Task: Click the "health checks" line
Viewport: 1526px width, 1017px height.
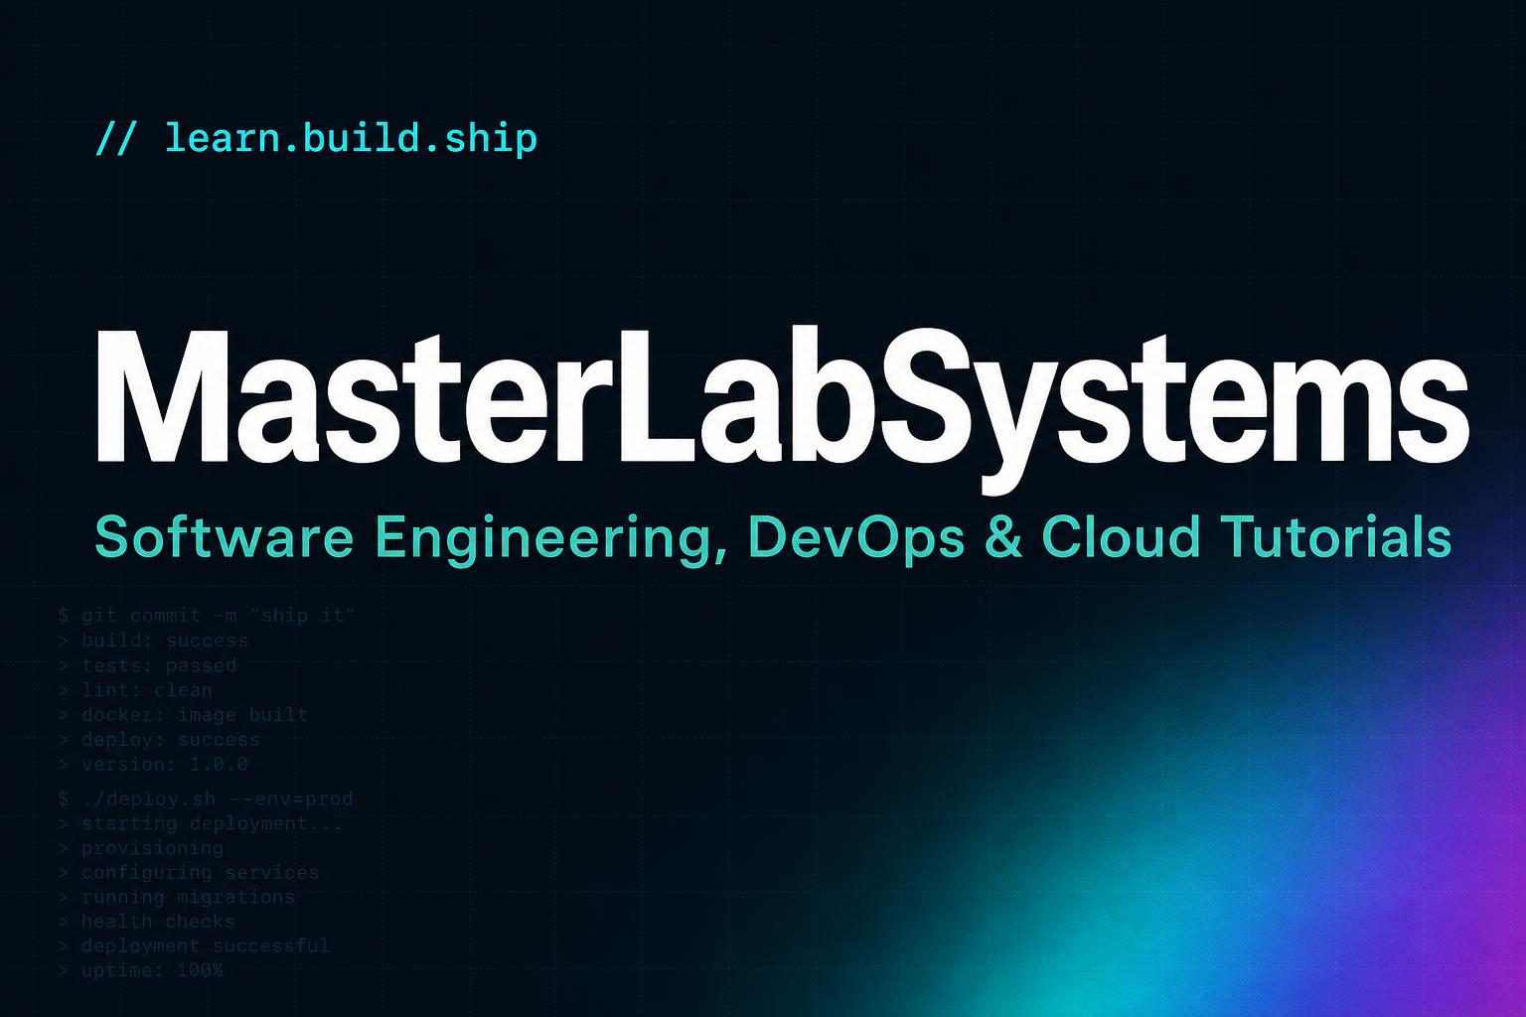Action: point(147,922)
